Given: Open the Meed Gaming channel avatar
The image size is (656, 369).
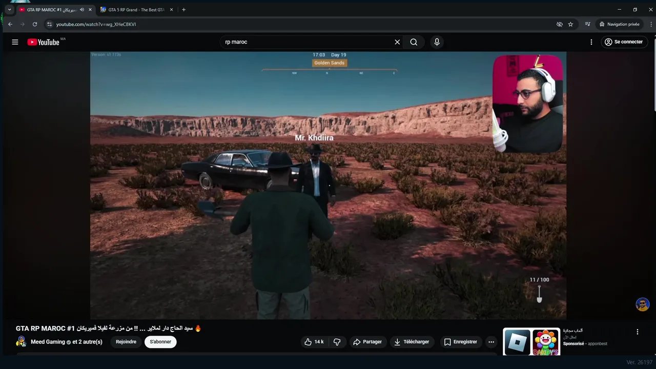Looking at the screenshot, I should (x=21, y=342).
